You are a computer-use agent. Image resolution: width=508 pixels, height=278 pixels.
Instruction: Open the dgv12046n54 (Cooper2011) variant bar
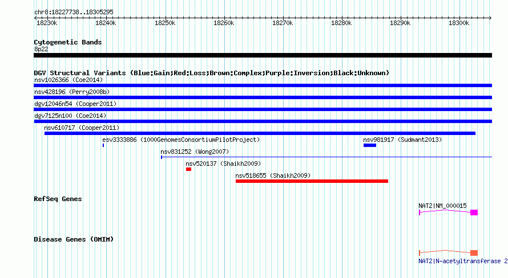point(263,109)
